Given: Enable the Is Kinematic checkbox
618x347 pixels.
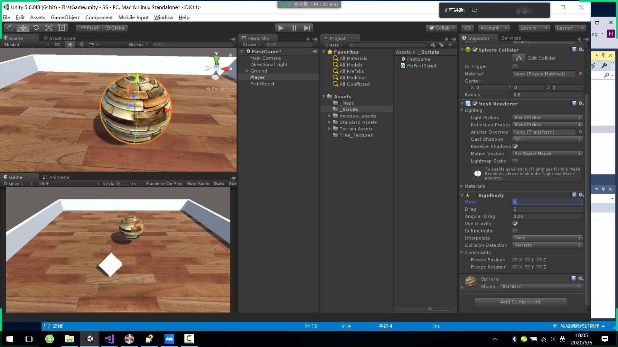Looking at the screenshot, I should point(515,231).
